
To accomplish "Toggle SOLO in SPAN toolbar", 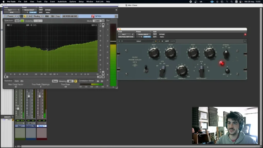I will pyautogui.click(x=53, y=16).
